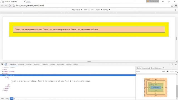
Task: Select the closing </p> tag line
Action: tap(8, 85)
